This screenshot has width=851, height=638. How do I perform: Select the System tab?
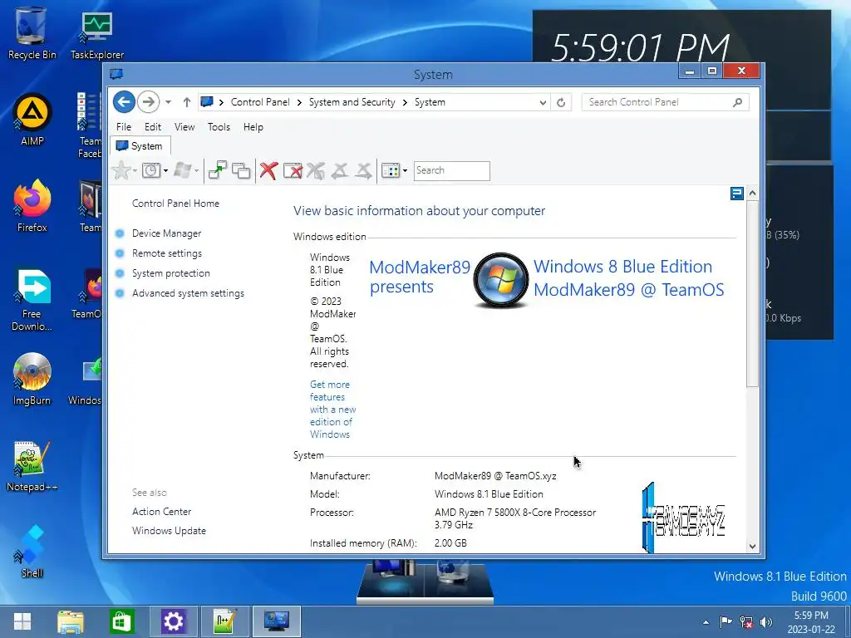click(x=140, y=146)
